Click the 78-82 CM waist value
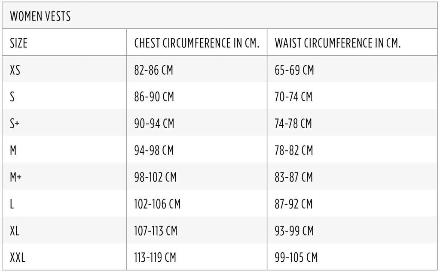The height and width of the screenshot is (272, 440). point(294,151)
